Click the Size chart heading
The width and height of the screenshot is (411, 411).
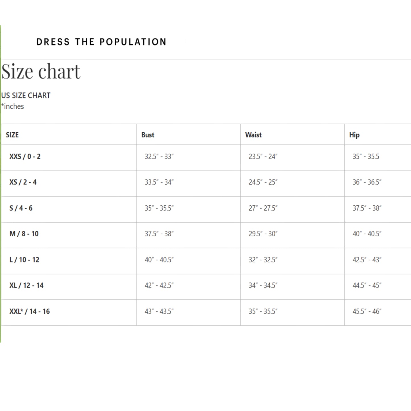point(41,71)
